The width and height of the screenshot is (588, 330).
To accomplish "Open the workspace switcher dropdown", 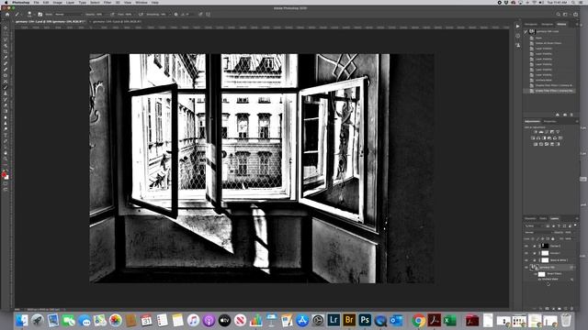I will [566, 15].
